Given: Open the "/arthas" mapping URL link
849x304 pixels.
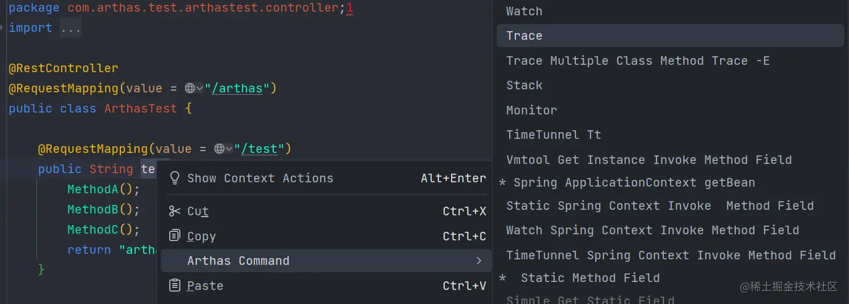Looking at the screenshot, I should click(x=237, y=88).
